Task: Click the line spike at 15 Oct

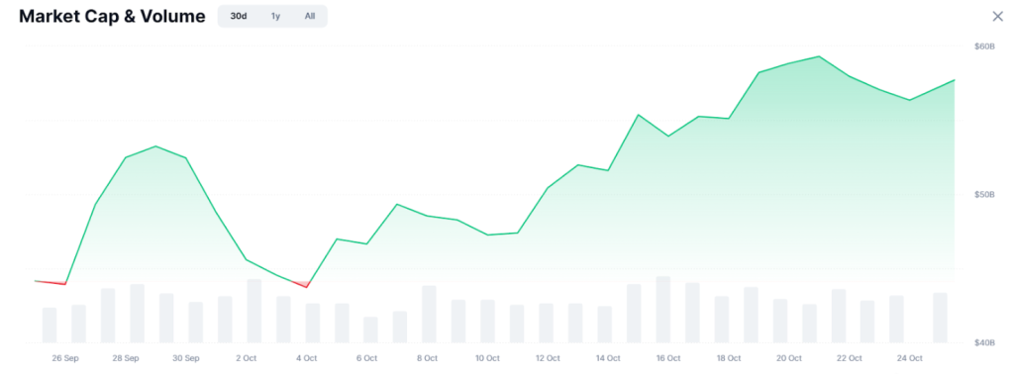Action: coord(639,115)
